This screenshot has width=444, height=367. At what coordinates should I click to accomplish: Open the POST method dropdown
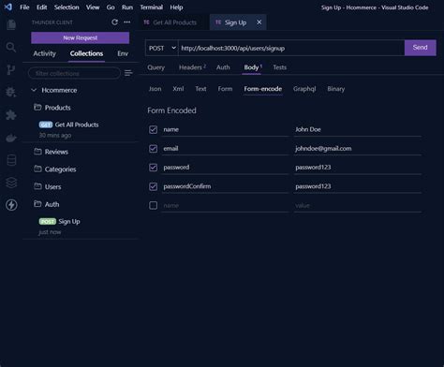pyautogui.click(x=162, y=48)
